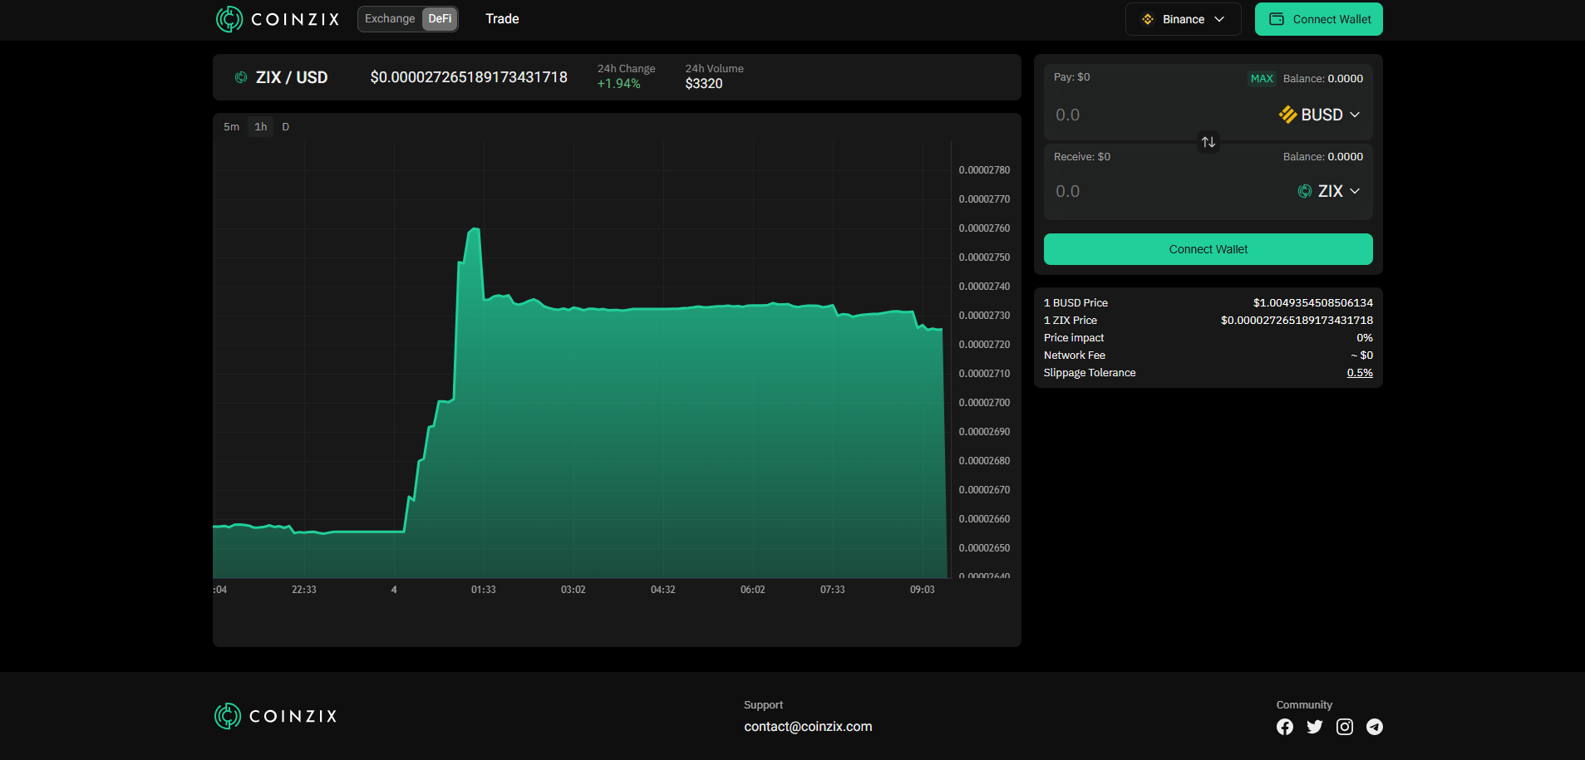The image size is (1585, 760).
Task: Open the Trade menu
Action: pyautogui.click(x=501, y=18)
